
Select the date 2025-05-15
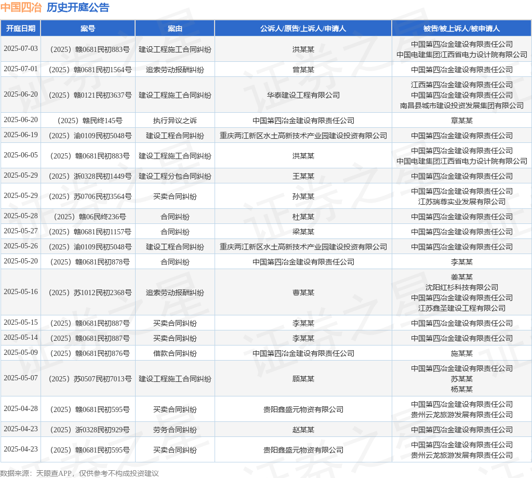[x=21, y=322]
